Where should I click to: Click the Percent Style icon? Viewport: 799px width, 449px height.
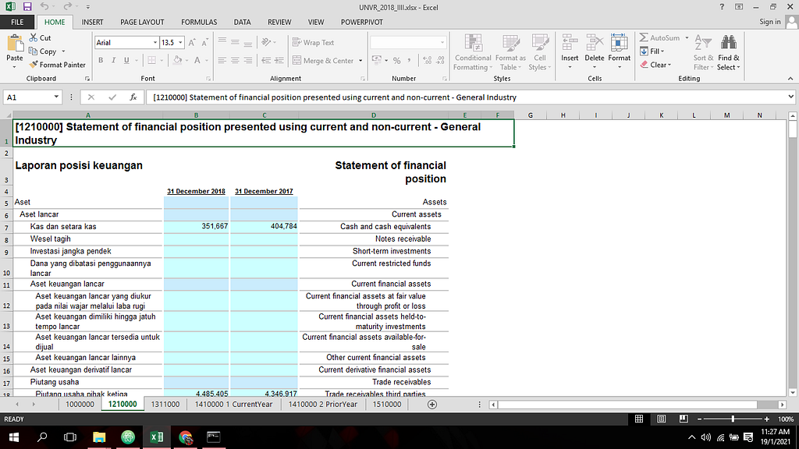point(396,61)
